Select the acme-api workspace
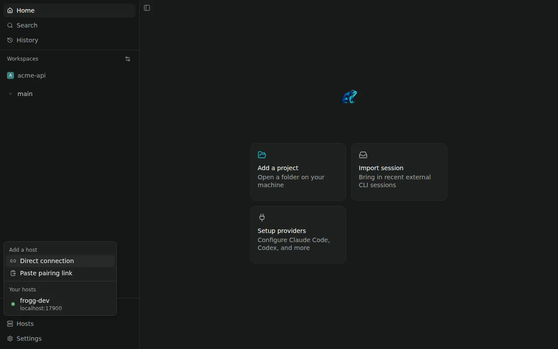The height and width of the screenshot is (349, 558). click(69, 75)
